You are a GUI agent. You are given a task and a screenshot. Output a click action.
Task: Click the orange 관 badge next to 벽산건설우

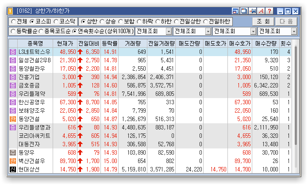13,161
